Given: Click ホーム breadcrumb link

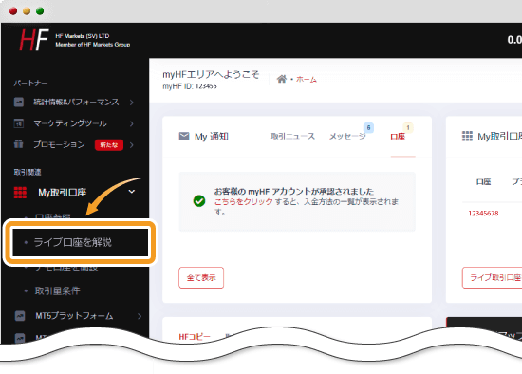Looking at the screenshot, I should pos(307,80).
